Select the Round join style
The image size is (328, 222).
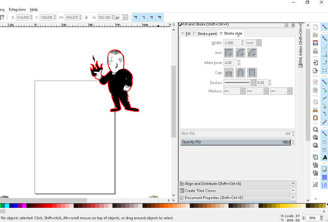click(241, 53)
